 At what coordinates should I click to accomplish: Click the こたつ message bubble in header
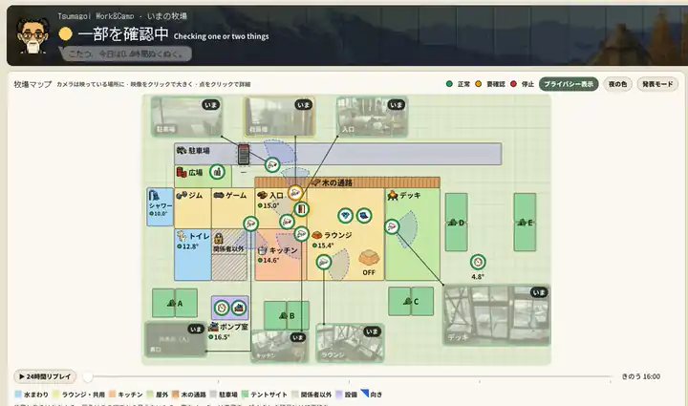(x=126, y=53)
